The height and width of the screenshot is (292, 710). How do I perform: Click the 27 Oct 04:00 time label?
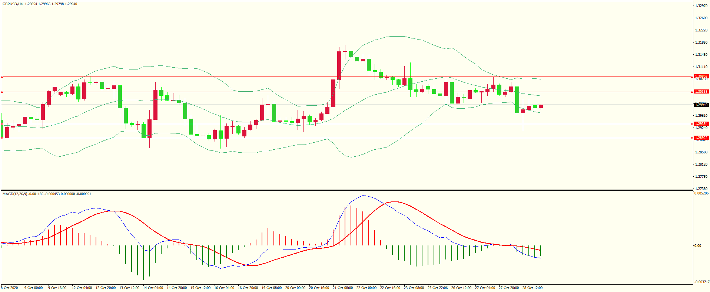[x=485, y=288]
